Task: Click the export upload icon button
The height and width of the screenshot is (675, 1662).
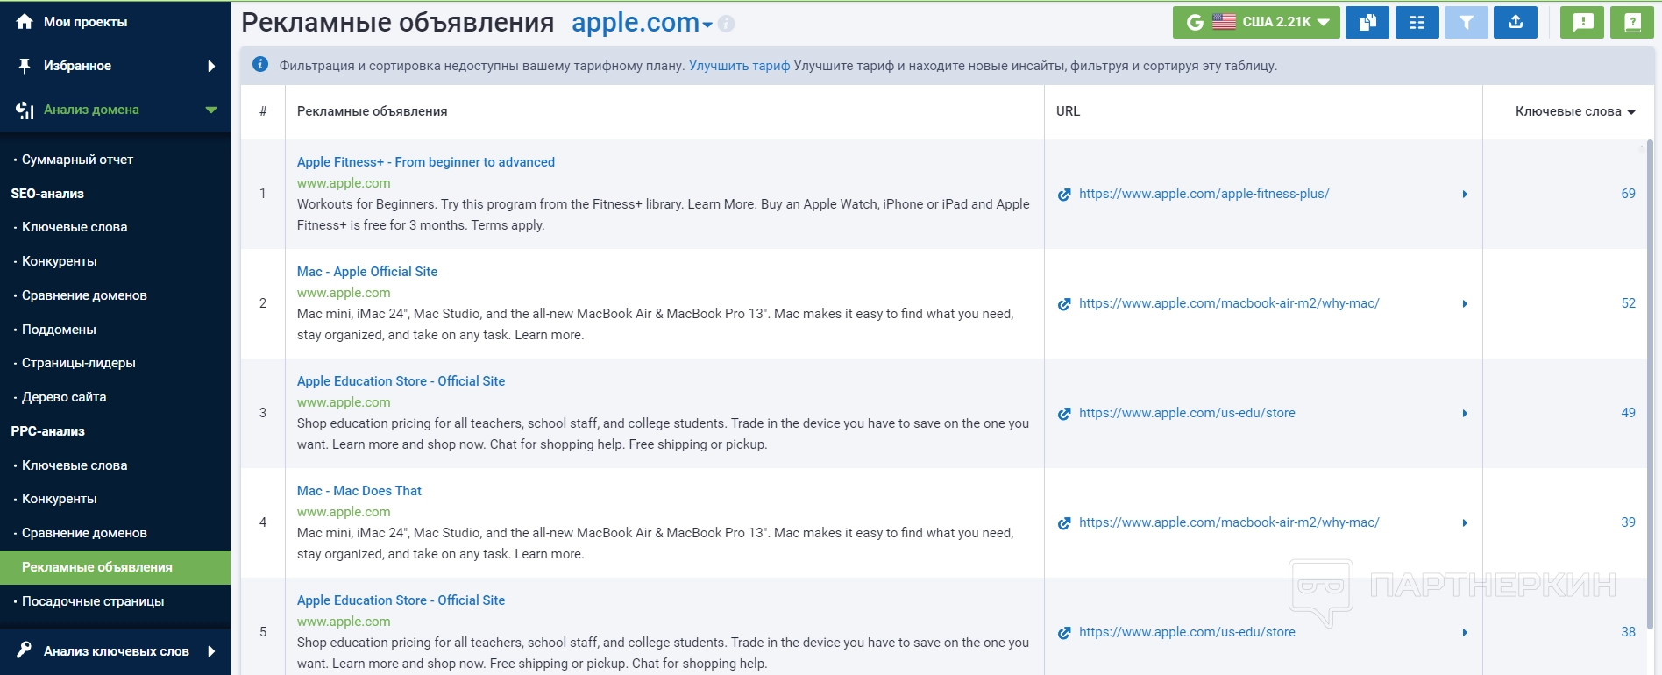Action: 1516,23
